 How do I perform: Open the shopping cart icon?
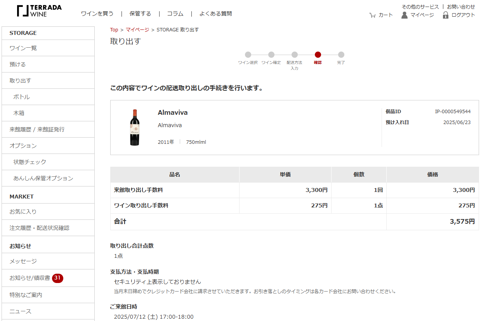pos(372,15)
